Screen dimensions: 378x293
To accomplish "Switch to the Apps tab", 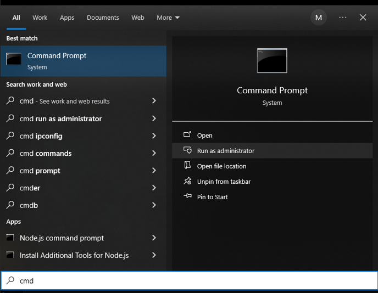I will (67, 18).
